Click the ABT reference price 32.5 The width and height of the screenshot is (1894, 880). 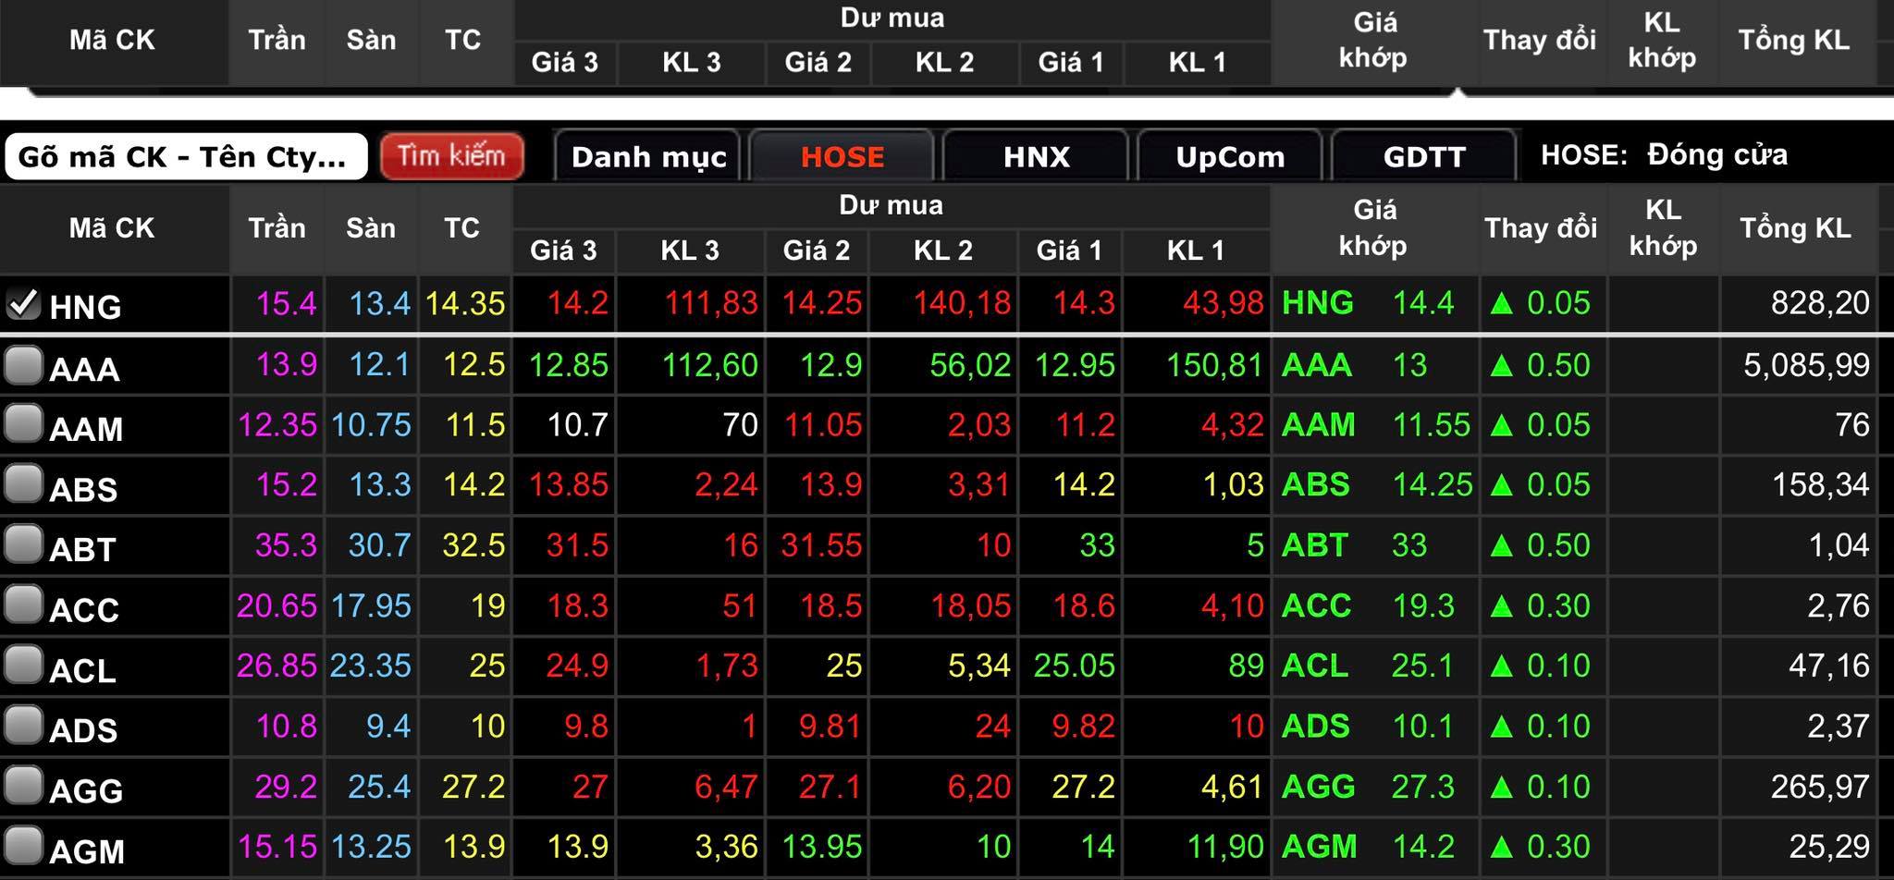pos(473,544)
